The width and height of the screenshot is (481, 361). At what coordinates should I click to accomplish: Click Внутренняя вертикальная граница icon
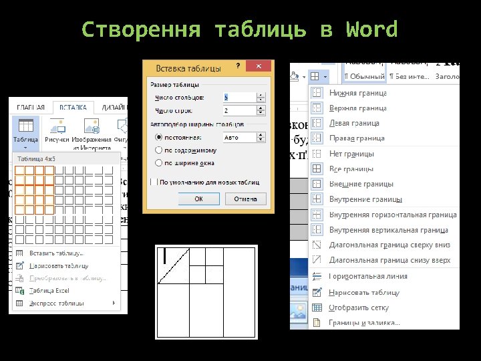click(317, 229)
